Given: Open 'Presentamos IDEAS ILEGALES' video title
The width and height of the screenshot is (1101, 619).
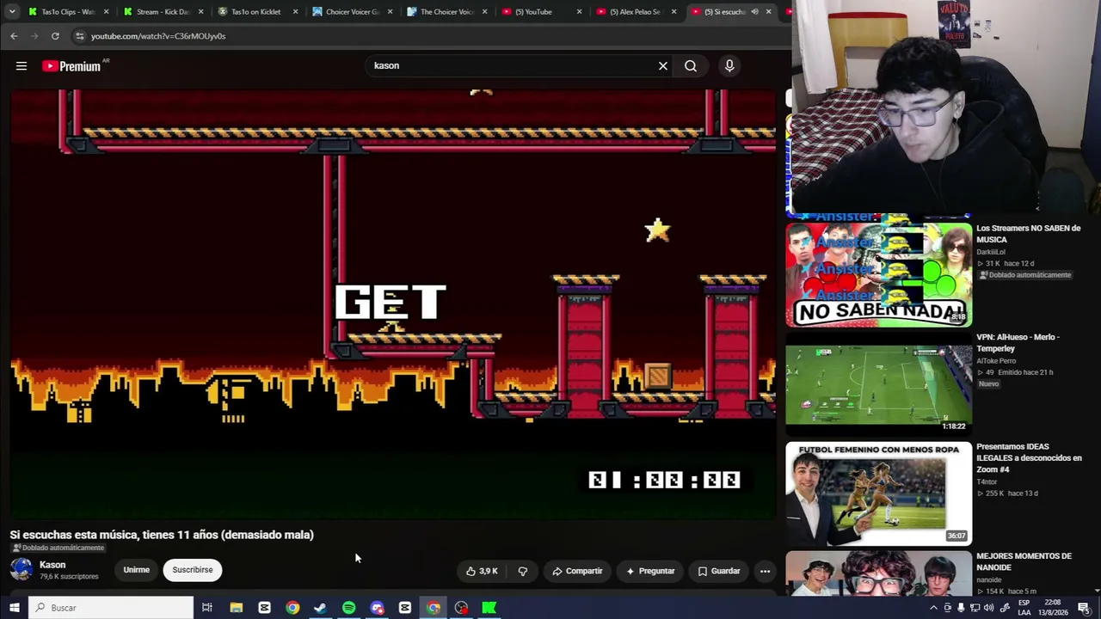Looking at the screenshot, I should pyautogui.click(x=1029, y=458).
